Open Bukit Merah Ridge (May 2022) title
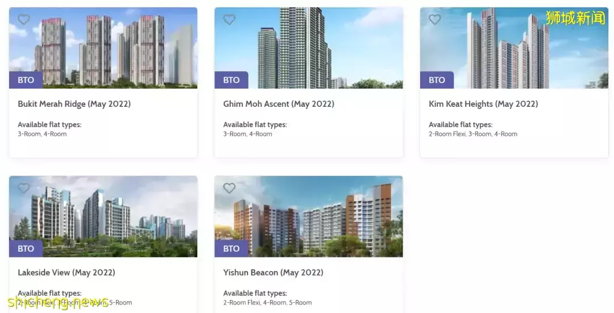This screenshot has width=614, height=313. click(74, 104)
